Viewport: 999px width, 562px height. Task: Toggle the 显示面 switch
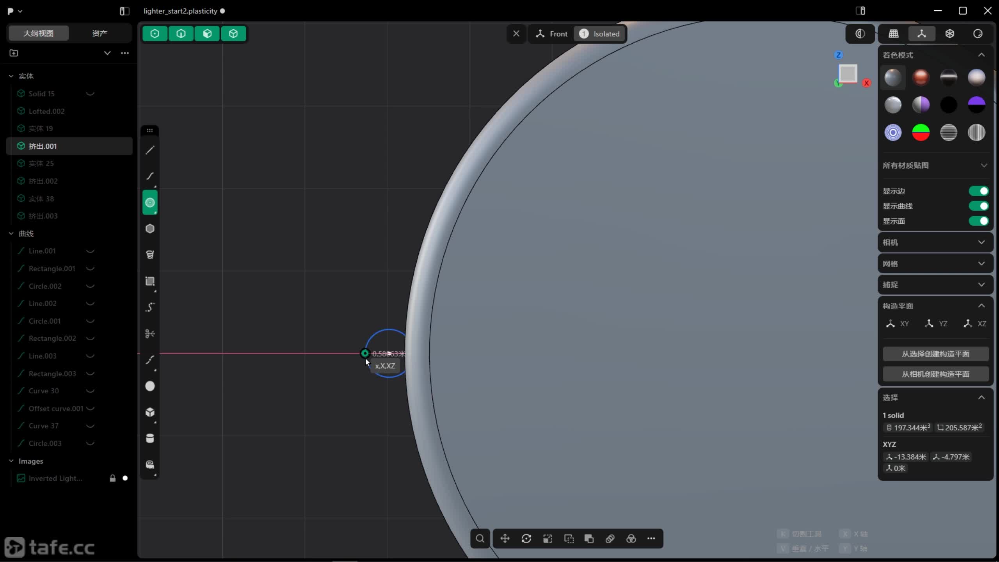(978, 221)
